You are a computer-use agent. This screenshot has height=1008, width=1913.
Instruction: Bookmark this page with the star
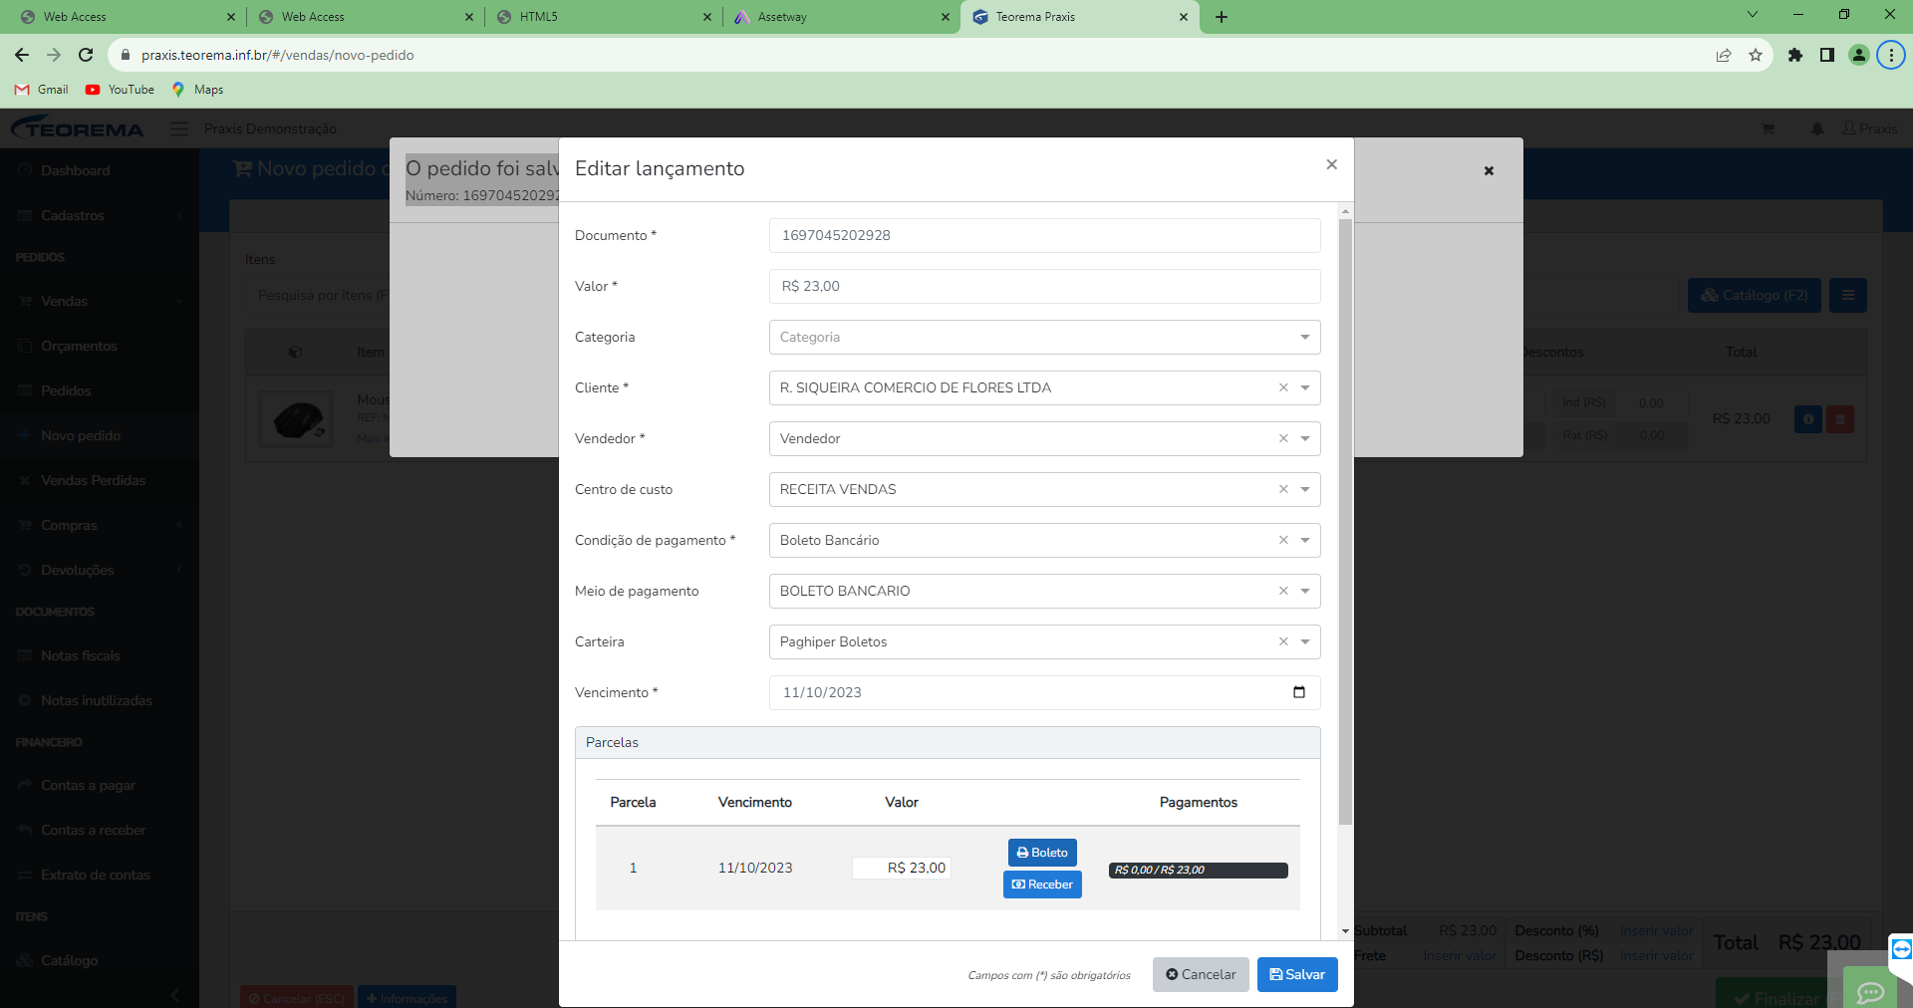click(1756, 55)
